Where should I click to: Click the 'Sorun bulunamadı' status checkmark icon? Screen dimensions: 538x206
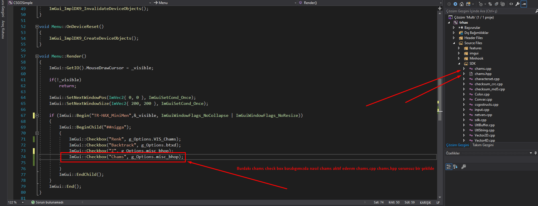33,202
